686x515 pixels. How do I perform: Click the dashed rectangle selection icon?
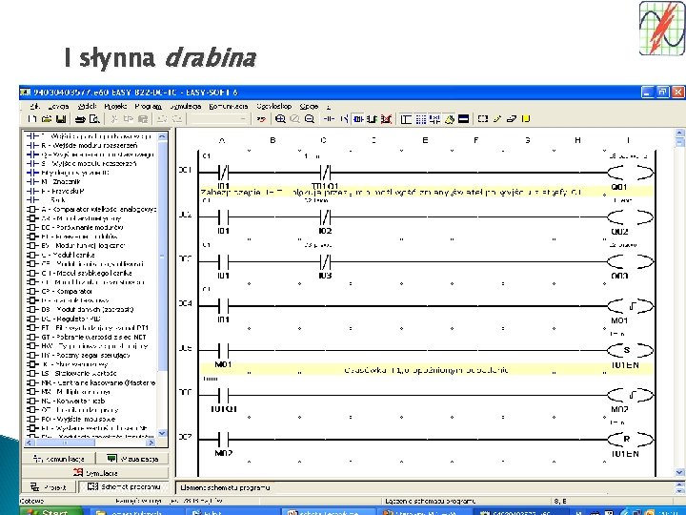[x=482, y=118]
